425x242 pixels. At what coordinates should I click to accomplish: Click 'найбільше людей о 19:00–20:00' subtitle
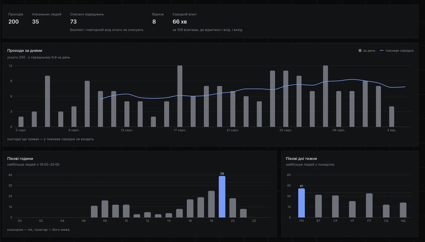tap(33, 165)
